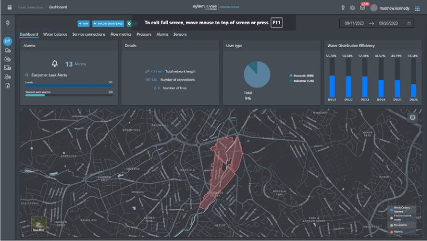Screen dimensions: 427x241
Task: Open the calendar date range picker
Action: [409, 23]
